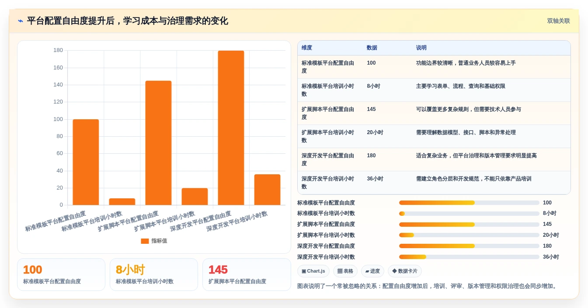Click the chart bar valued 100
This screenshot has width=588, height=308.
tap(86, 162)
